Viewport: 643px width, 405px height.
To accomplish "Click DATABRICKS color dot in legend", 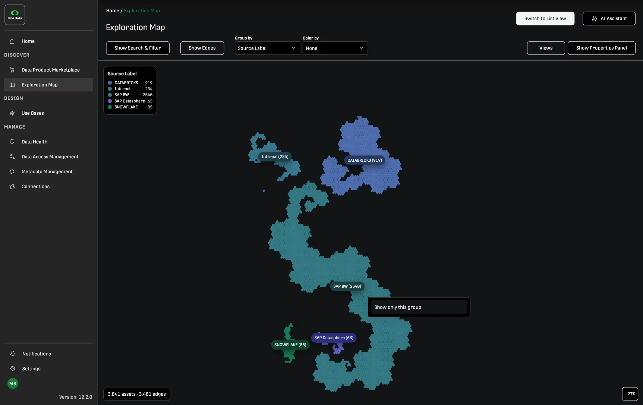I will coord(110,83).
